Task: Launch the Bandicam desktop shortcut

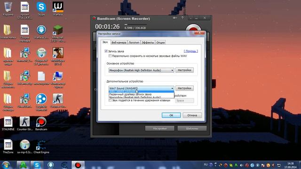Action: pos(41,123)
